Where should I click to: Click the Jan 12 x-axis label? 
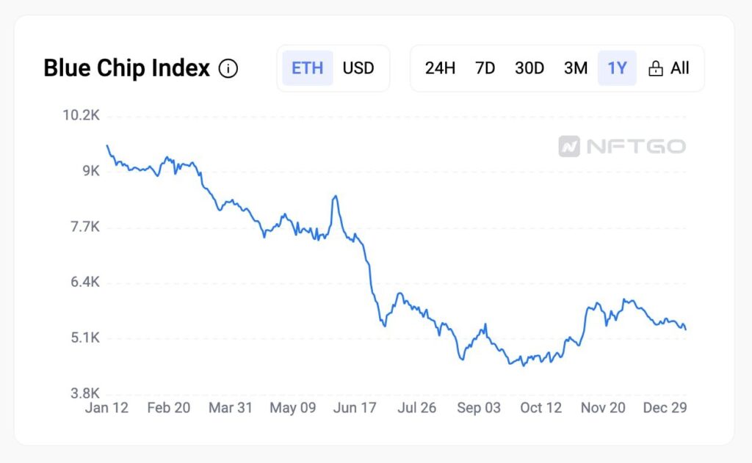[106, 408]
